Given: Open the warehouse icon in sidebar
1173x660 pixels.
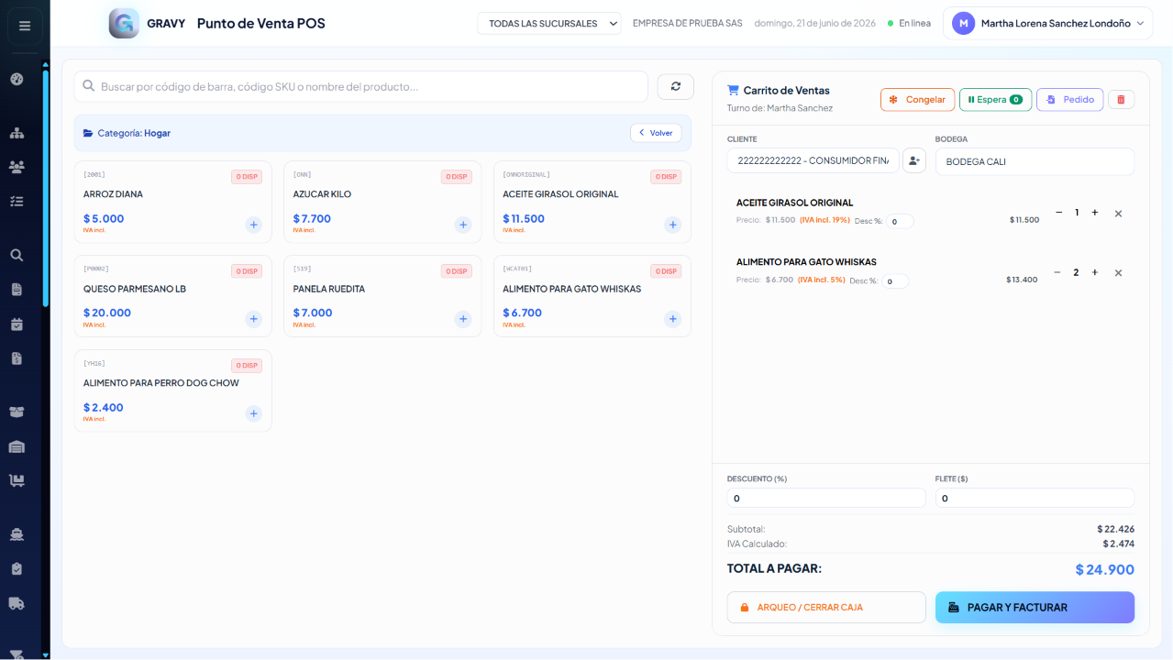Looking at the screenshot, I should click(x=17, y=446).
